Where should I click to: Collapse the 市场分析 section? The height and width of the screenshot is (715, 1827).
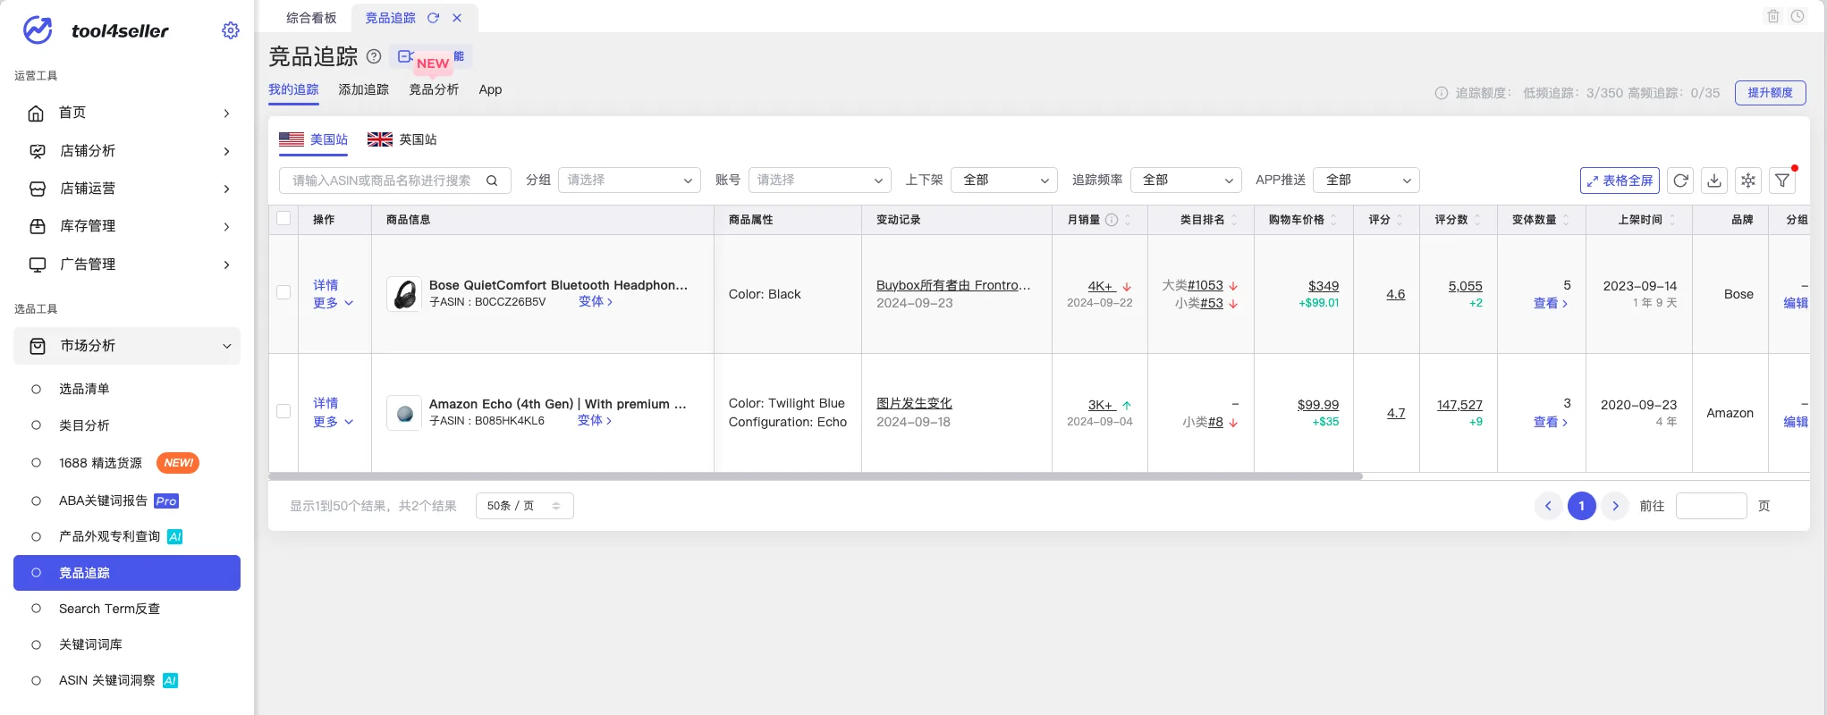point(127,346)
